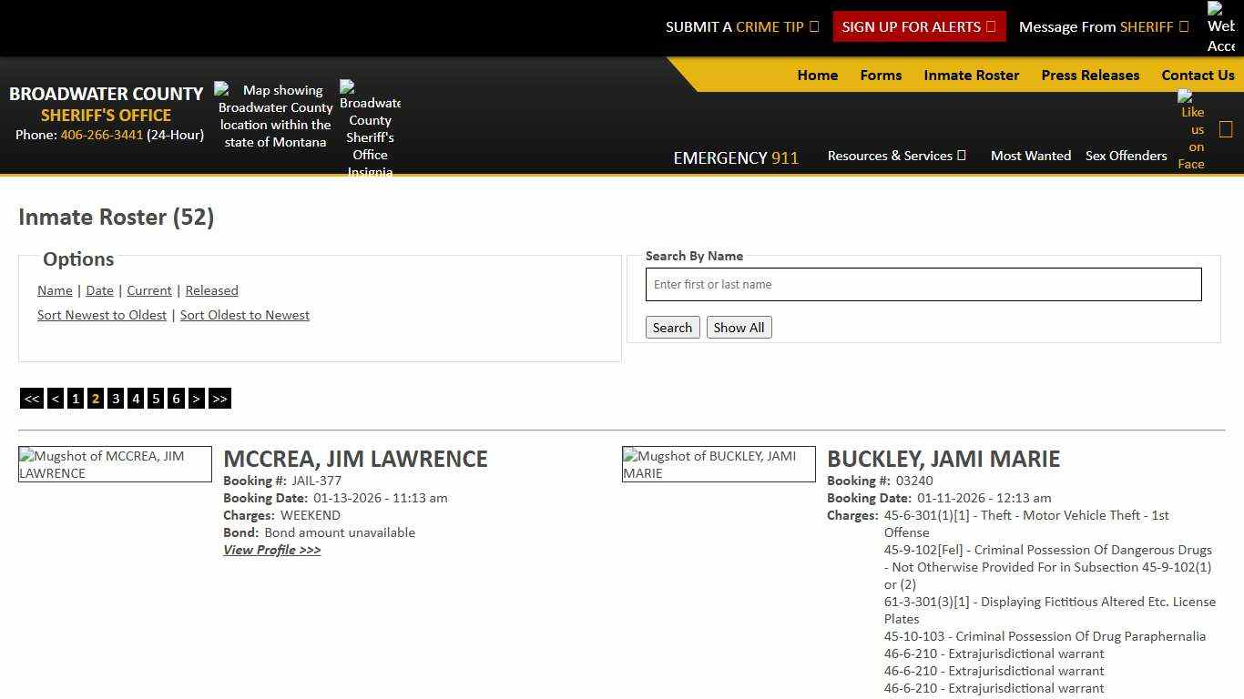Open View Profile for MCCREA, JIM LAWRENCE
The image size is (1244, 699).
pos(271,550)
